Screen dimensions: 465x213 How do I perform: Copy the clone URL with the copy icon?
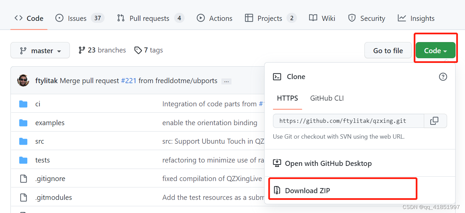435,120
